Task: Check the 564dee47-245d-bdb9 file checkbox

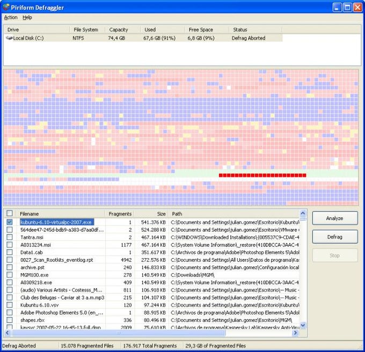Action: pyautogui.click(x=10, y=230)
